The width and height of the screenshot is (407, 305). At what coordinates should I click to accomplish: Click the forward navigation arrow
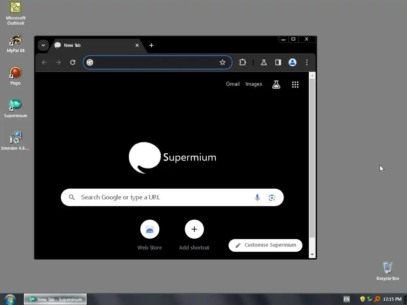[x=58, y=62]
